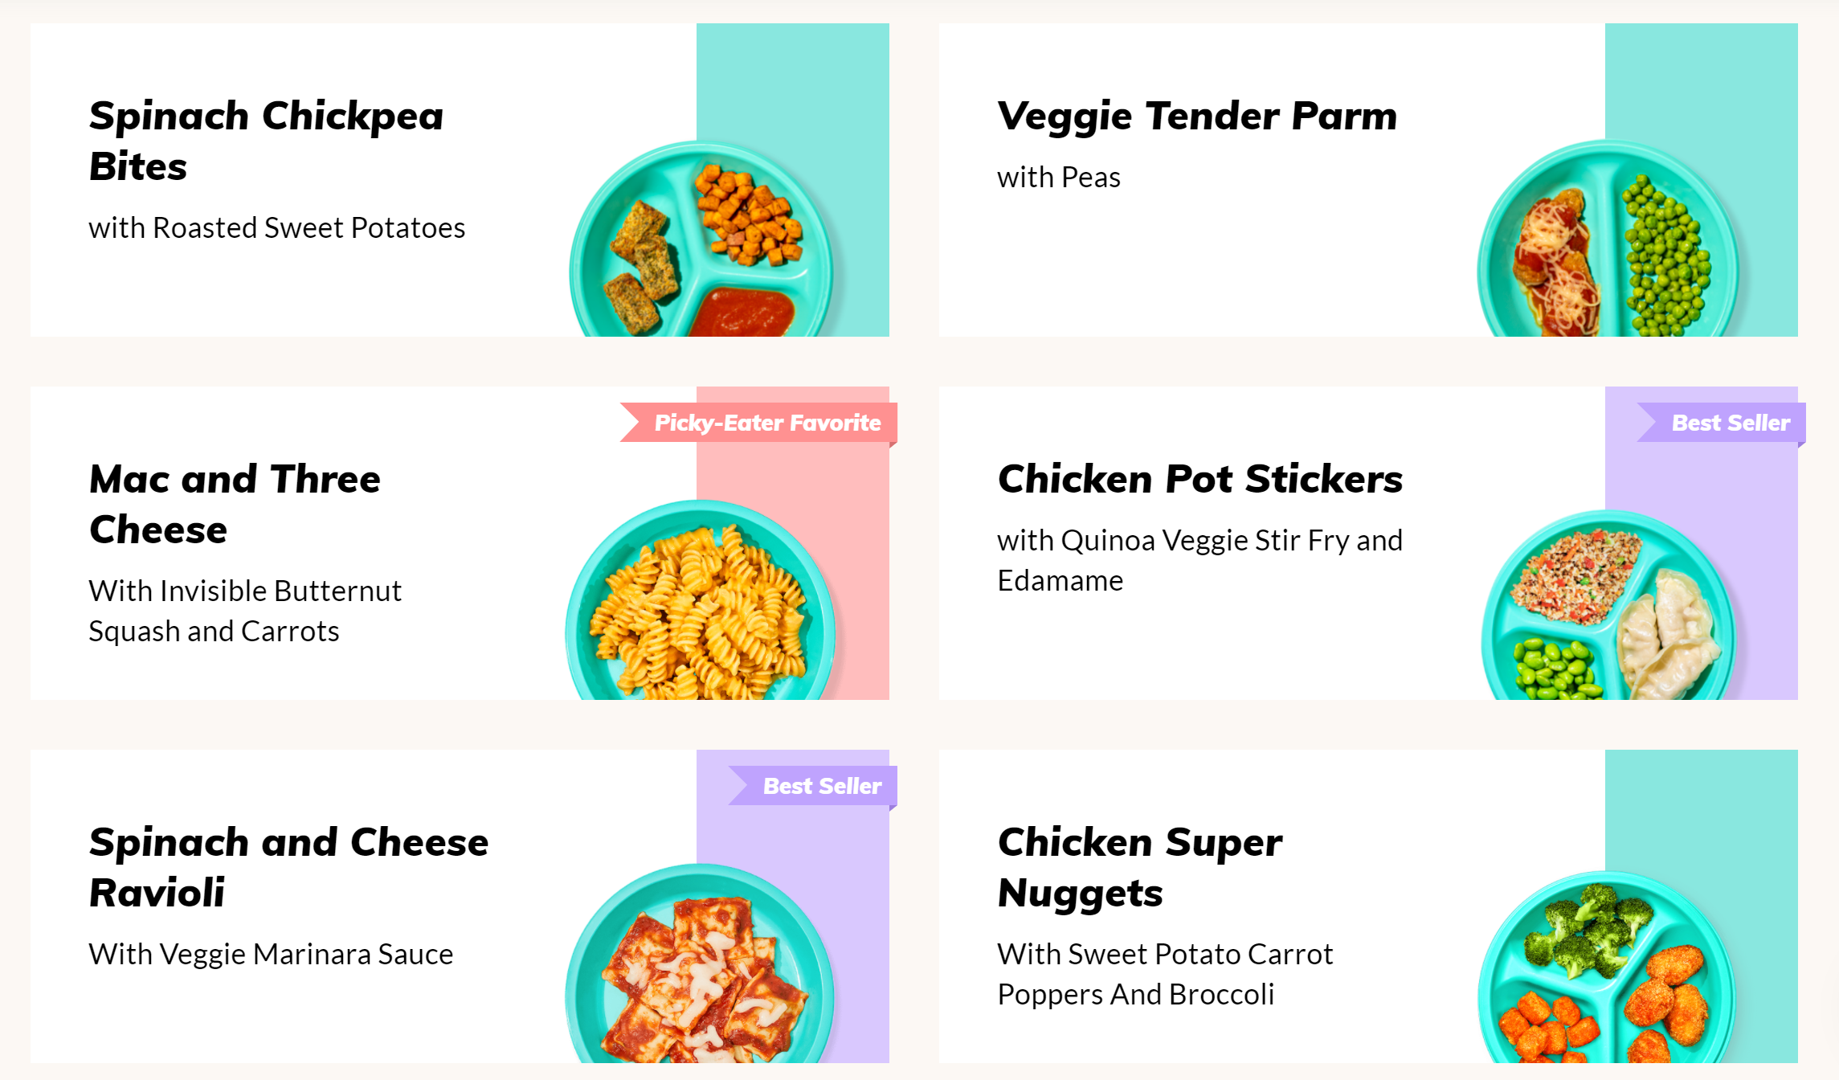
Task: Click Best Seller badge on Chicken Pot Stickers
Action: (1721, 423)
